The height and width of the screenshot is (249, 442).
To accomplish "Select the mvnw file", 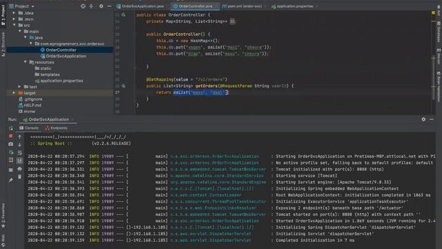I will pos(29,111).
